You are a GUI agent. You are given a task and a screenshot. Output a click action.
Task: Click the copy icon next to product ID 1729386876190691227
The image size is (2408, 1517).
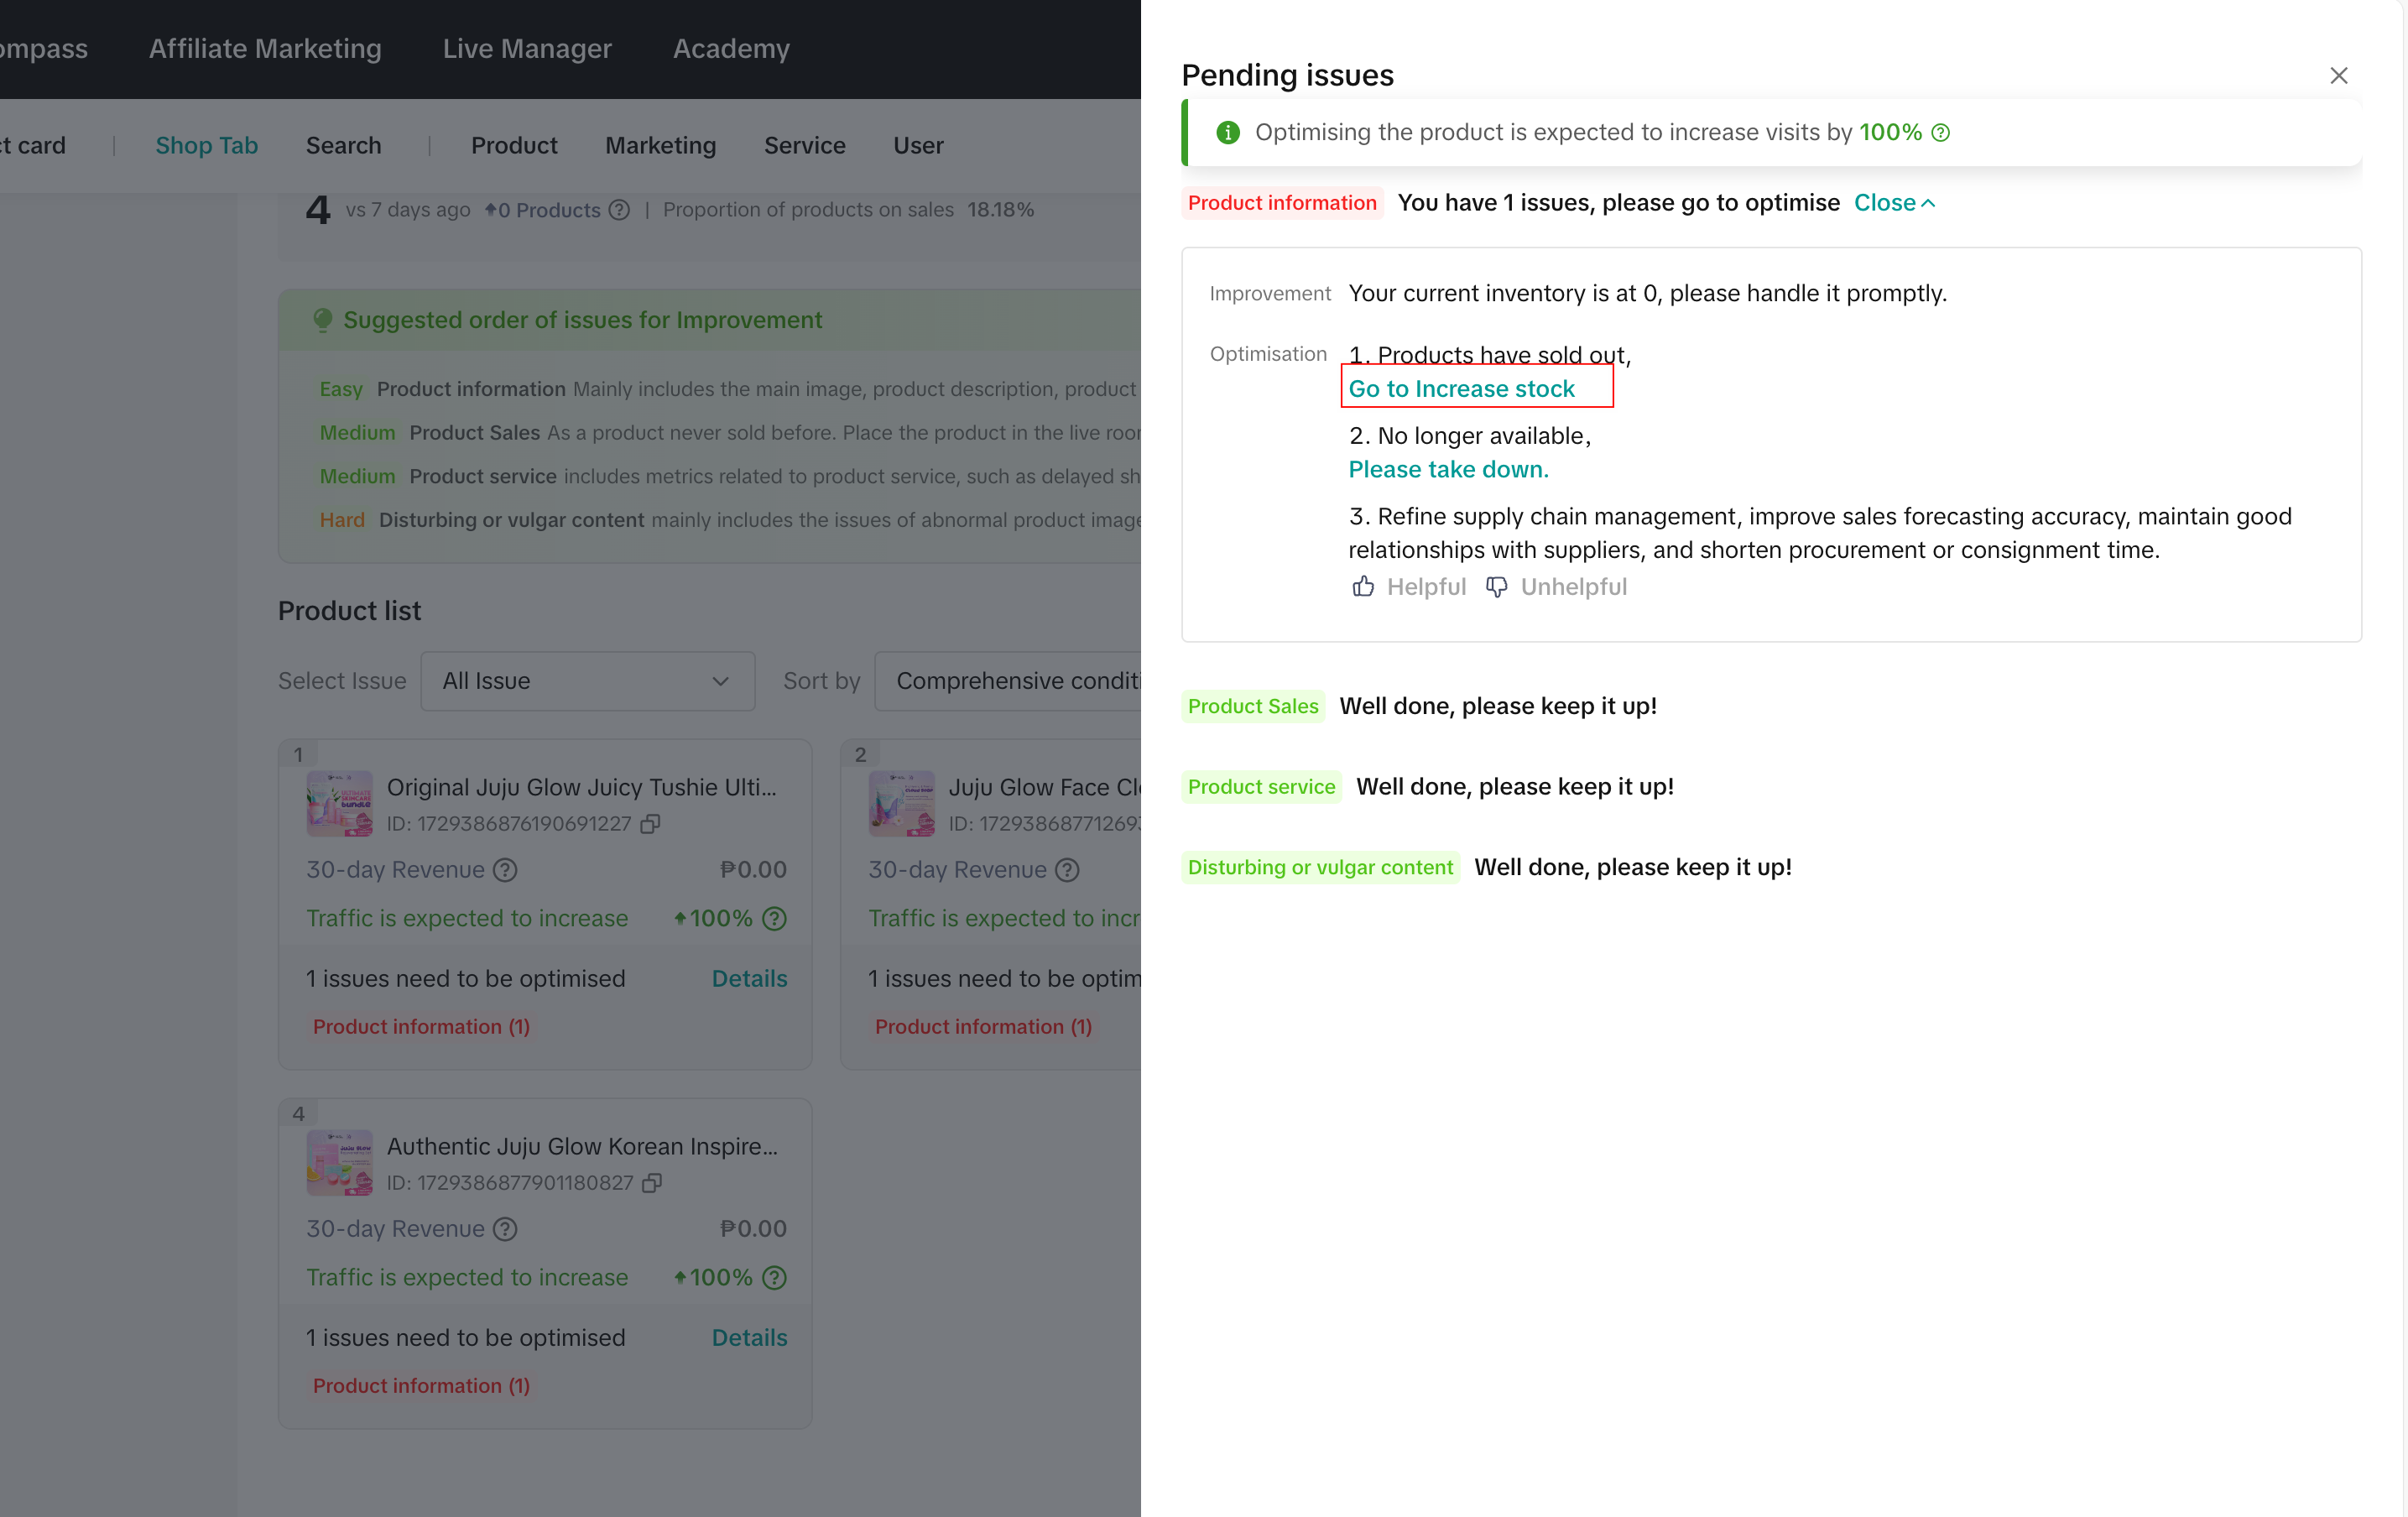coord(655,823)
